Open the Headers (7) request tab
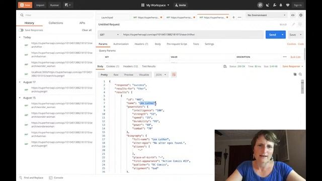 click(141, 44)
